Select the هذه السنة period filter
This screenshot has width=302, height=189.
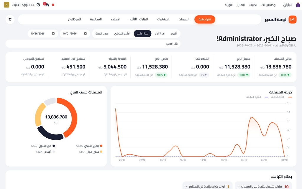click(102, 34)
